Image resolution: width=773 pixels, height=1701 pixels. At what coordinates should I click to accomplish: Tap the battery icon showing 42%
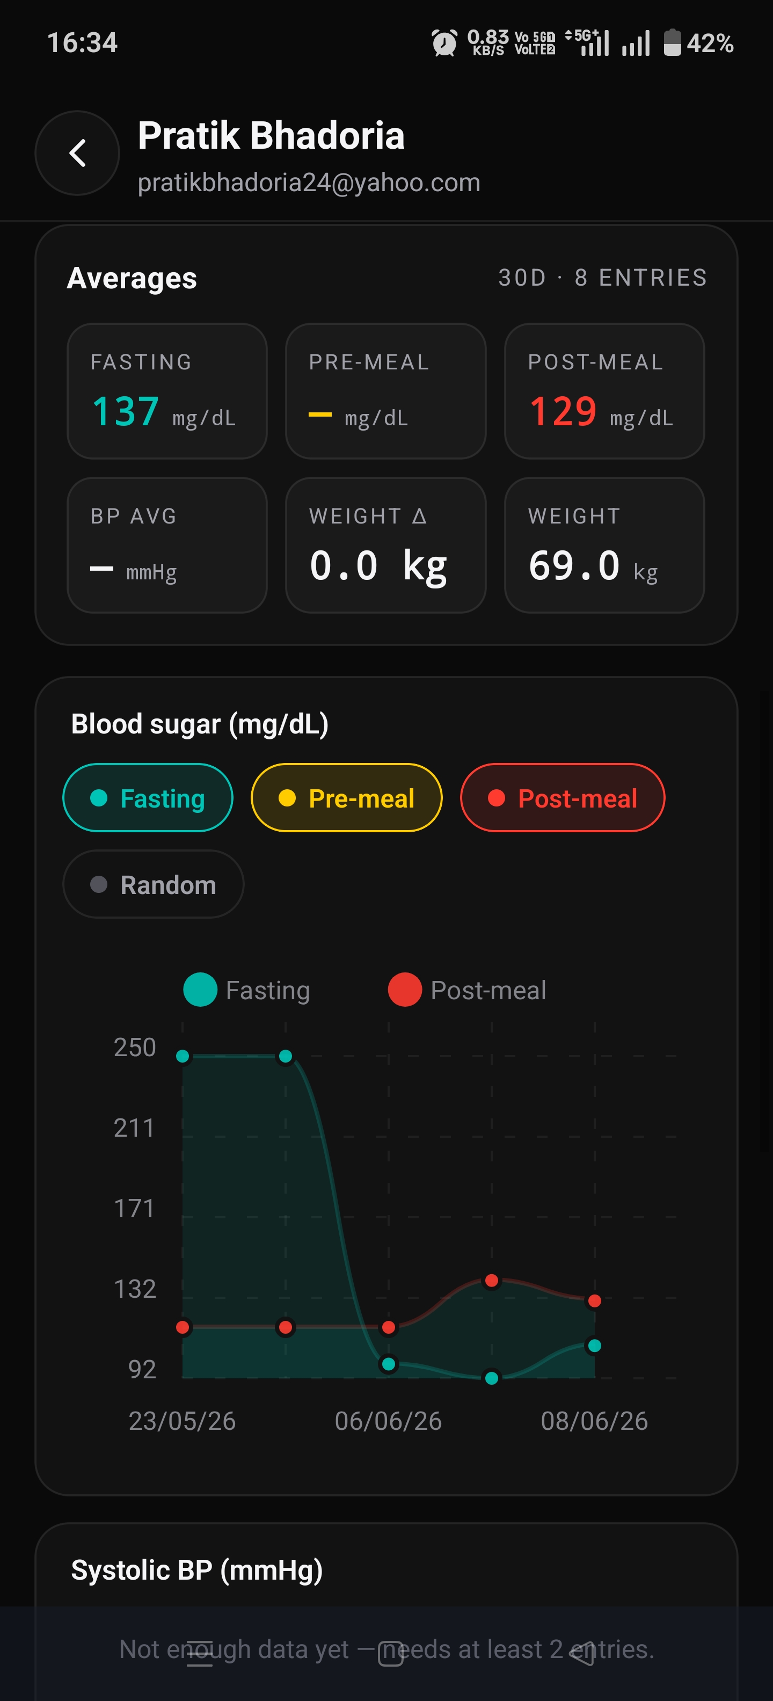(672, 43)
